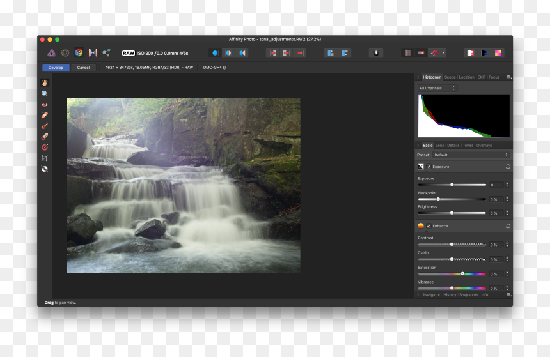Select the Zoom magnifier tool
The image size is (550, 357).
pos(45,93)
